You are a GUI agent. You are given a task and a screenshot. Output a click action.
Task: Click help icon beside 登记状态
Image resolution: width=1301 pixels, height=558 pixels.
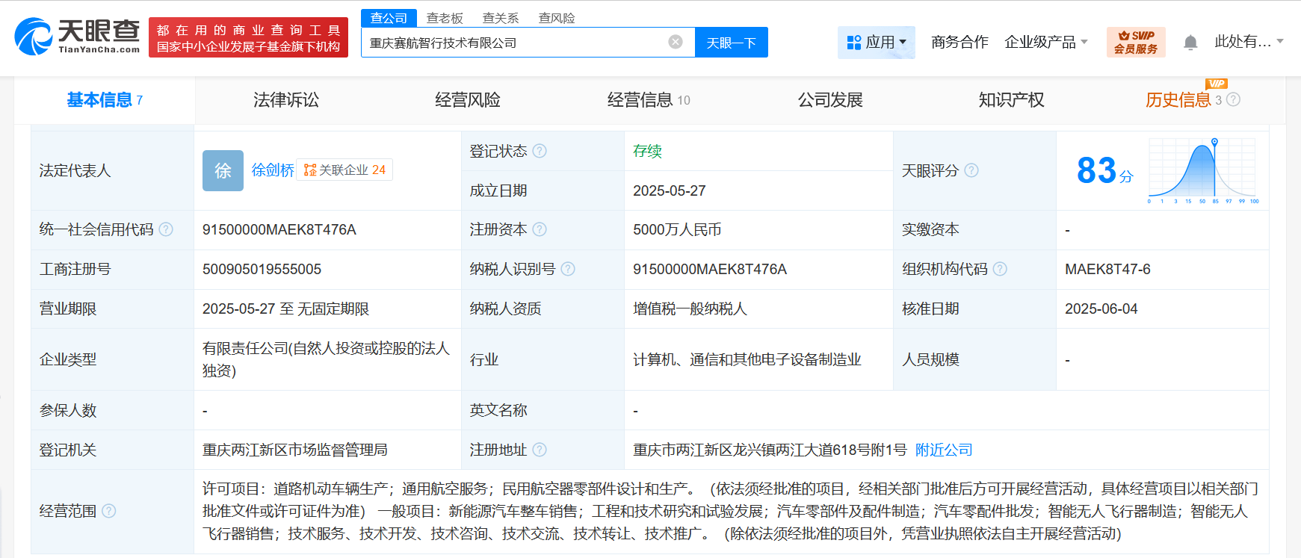[540, 151]
